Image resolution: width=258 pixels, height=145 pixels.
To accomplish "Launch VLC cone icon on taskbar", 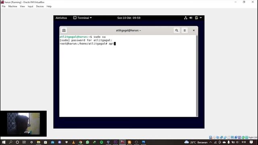I will pyautogui.click(x=73, y=142).
